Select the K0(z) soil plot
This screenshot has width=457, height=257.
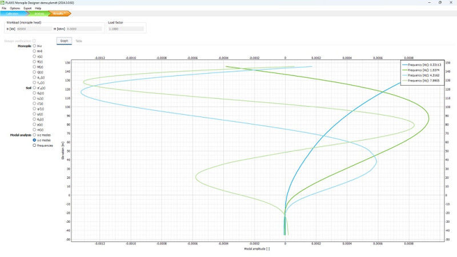coord(34,119)
